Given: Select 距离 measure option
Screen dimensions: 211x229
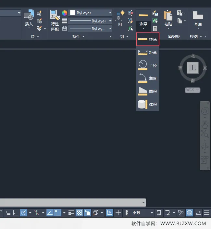Looking at the screenshot, I should [148, 52].
